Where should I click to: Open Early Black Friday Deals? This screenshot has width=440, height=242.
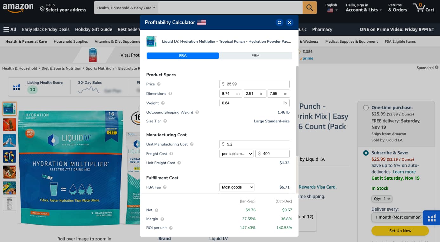tap(46, 29)
